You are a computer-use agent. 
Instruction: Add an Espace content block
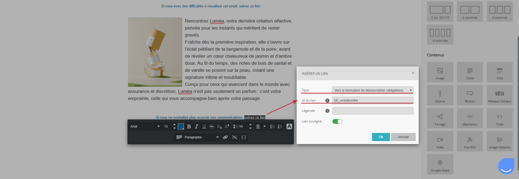point(440,95)
